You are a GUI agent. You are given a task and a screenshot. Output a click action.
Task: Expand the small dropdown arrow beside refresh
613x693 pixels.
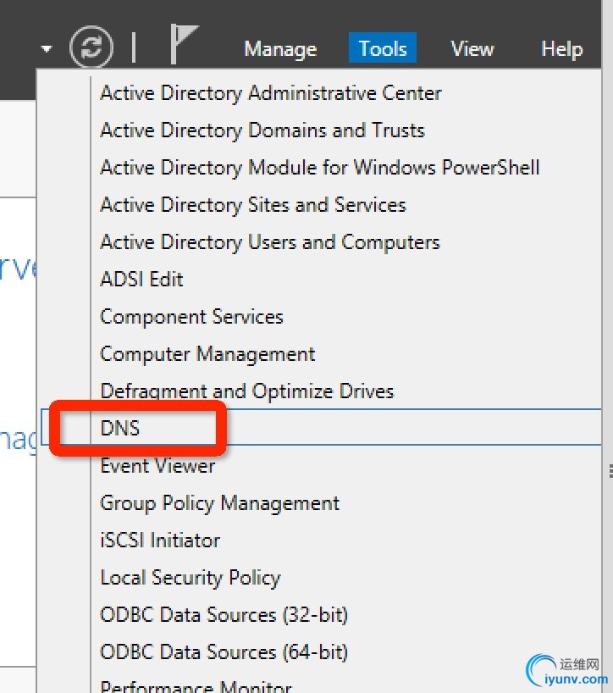pyautogui.click(x=47, y=48)
